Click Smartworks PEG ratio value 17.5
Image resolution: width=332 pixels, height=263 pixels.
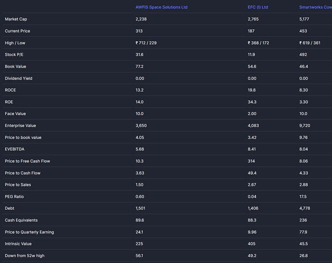click(x=303, y=197)
